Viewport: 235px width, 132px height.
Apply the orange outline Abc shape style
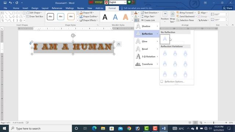point(71,16)
